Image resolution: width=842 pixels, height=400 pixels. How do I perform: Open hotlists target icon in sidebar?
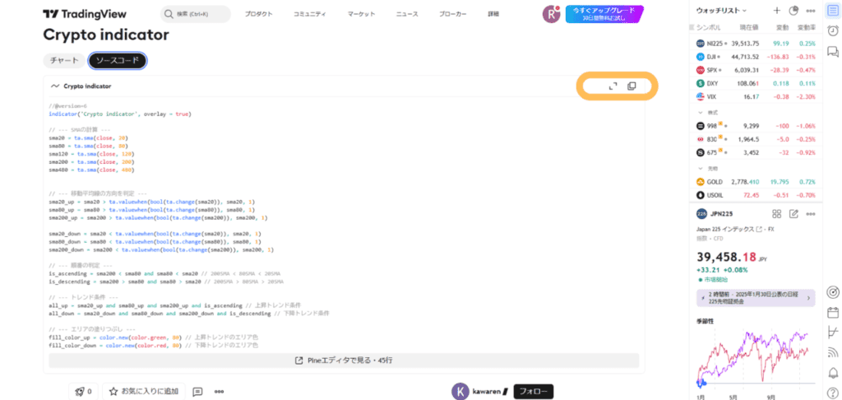coord(833,292)
